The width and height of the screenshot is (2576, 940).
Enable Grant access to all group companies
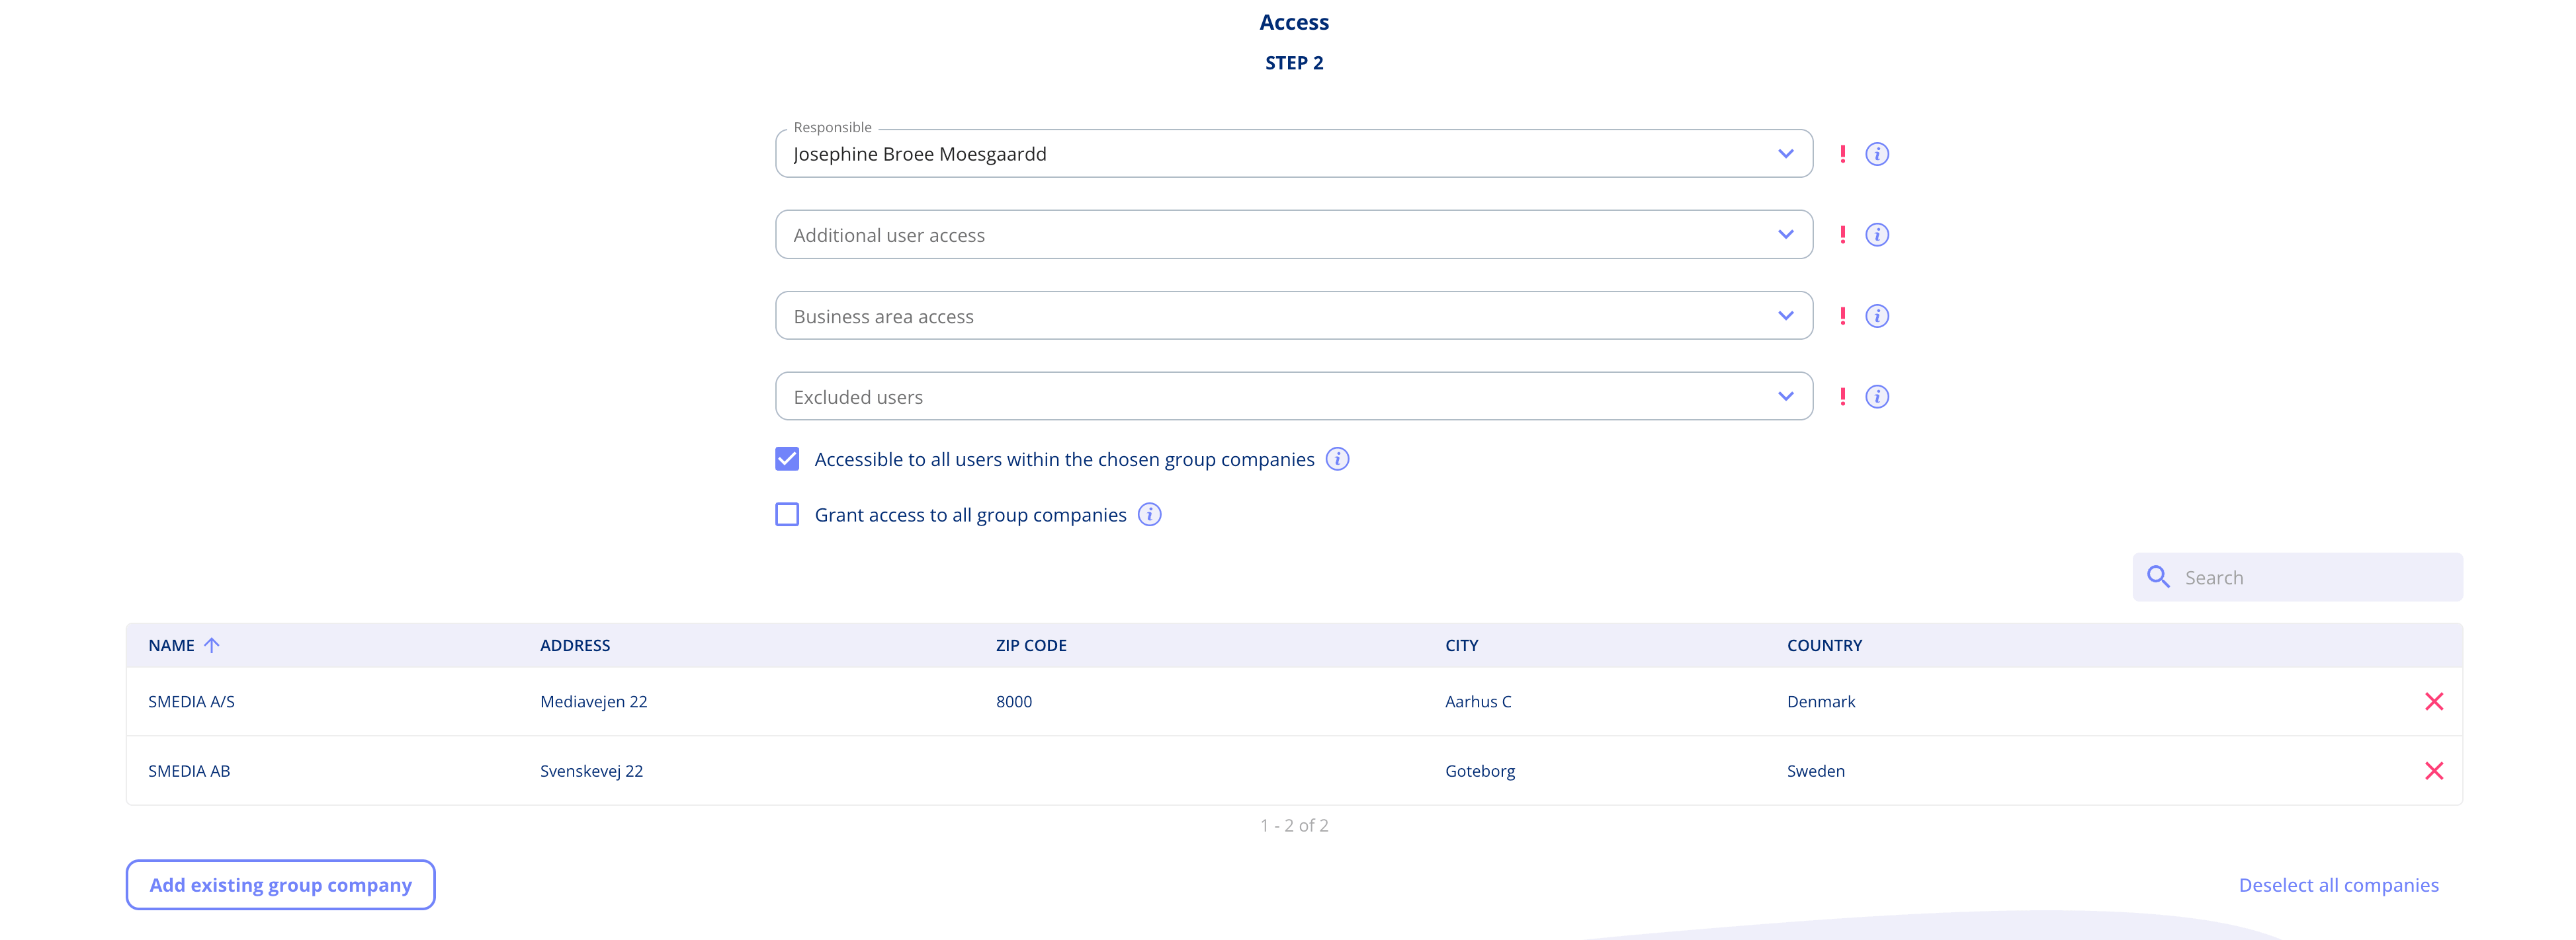point(787,514)
